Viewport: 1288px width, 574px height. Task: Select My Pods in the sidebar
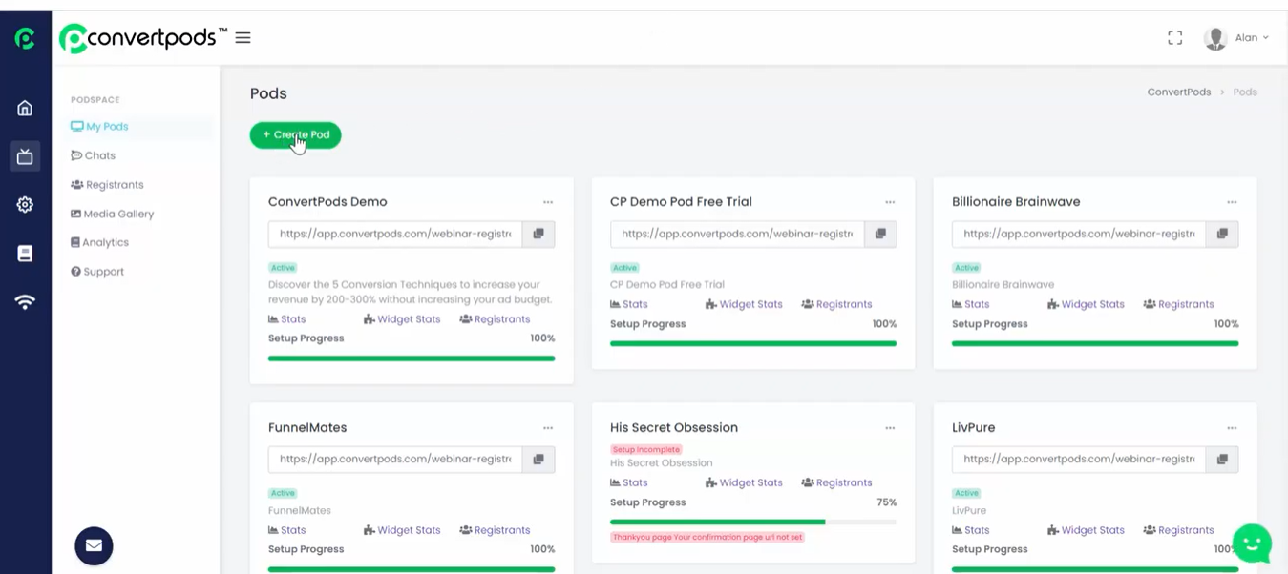point(99,126)
